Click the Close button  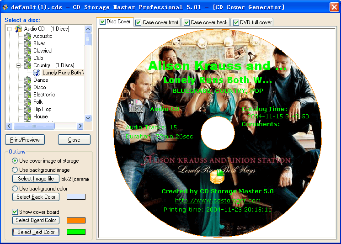tap(74, 140)
